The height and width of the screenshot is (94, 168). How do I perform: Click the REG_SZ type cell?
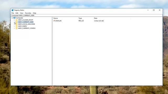(81, 21)
